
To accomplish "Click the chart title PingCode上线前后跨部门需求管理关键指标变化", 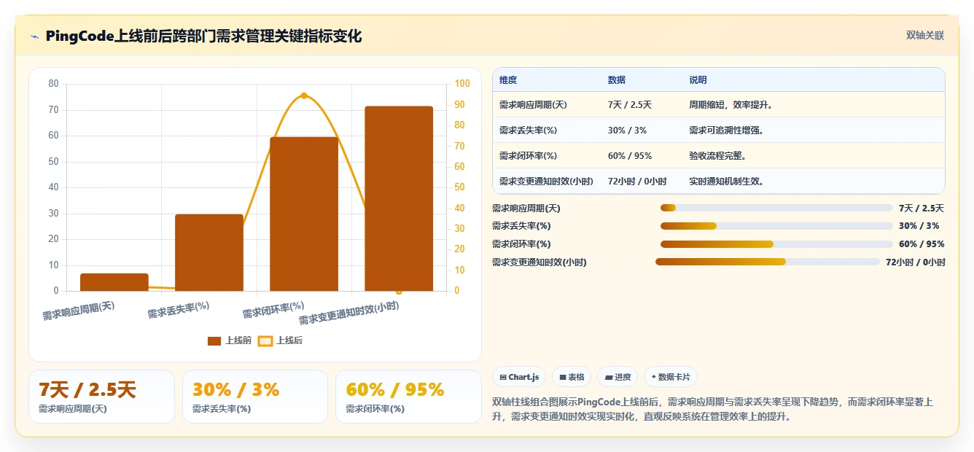I will pos(203,36).
